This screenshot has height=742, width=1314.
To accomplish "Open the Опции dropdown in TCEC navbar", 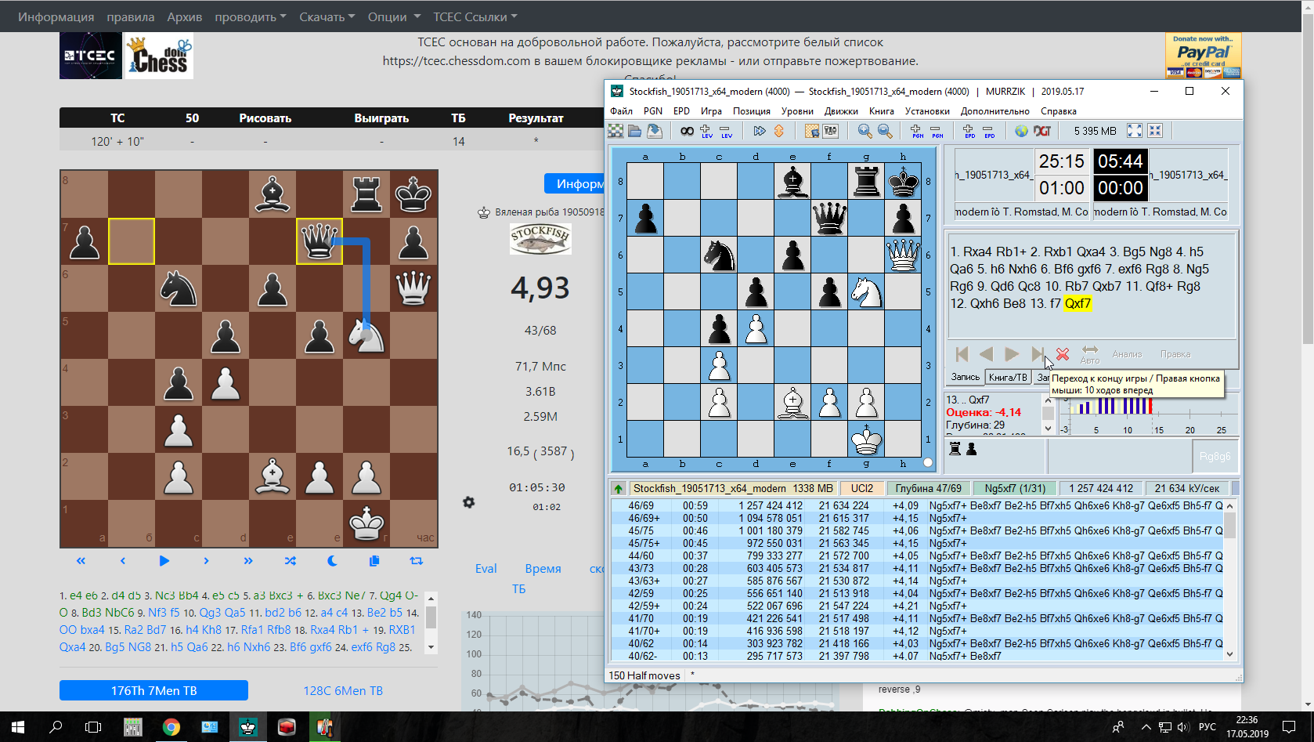I will [x=394, y=16].
